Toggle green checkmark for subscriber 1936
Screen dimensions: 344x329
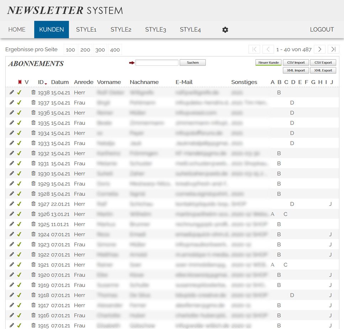click(19, 113)
